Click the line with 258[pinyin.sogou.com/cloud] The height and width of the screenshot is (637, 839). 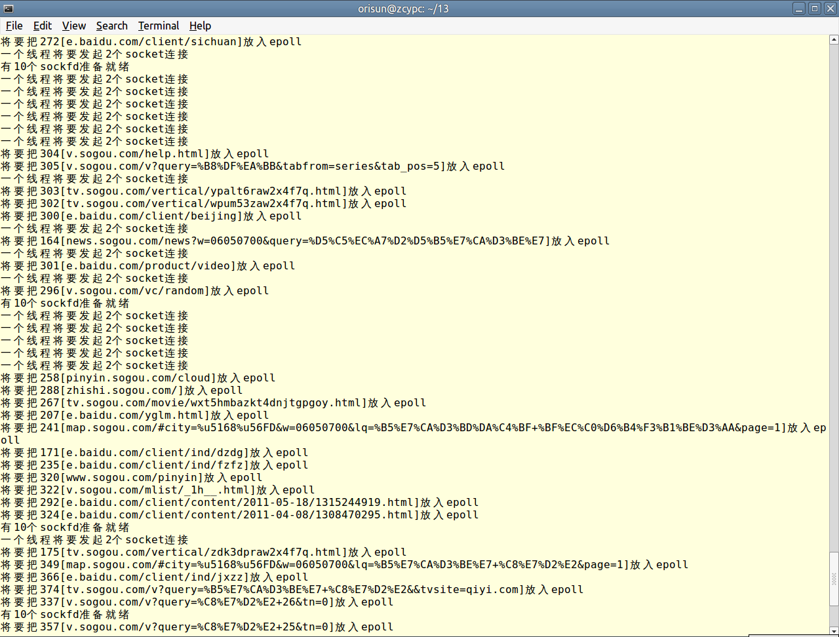click(138, 377)
